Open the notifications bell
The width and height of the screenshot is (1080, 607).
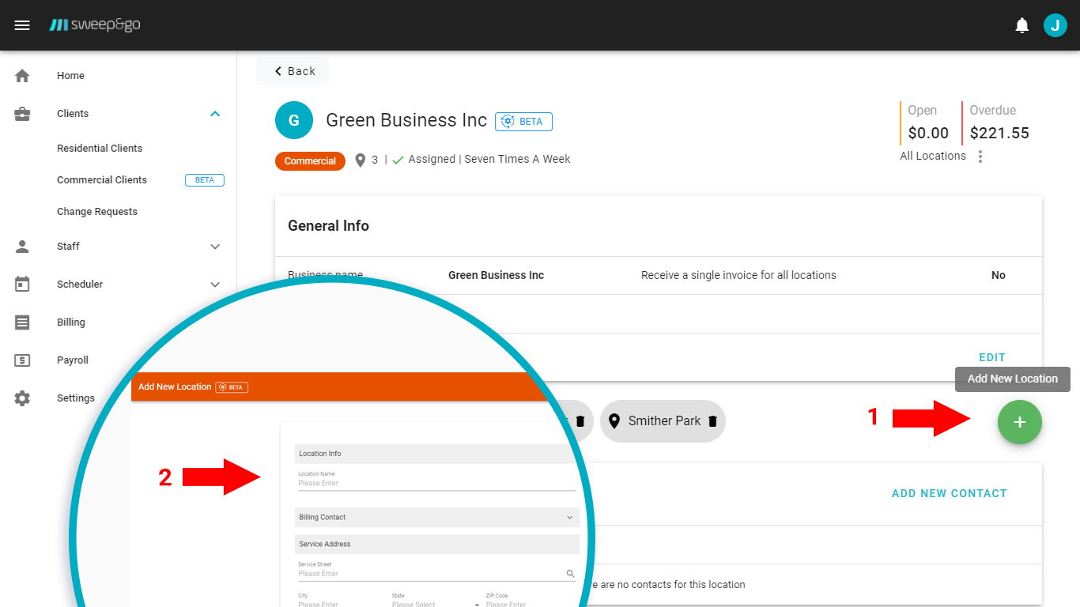coord(1022,25)
